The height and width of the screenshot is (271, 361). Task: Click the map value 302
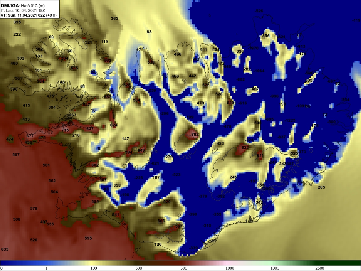tap(21, 58)
